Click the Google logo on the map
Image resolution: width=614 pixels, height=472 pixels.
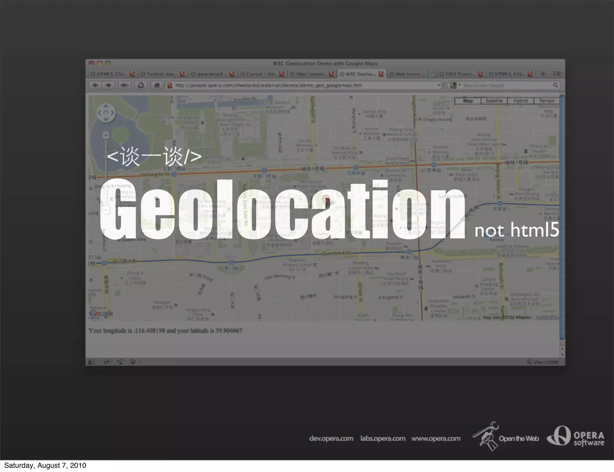101,314
